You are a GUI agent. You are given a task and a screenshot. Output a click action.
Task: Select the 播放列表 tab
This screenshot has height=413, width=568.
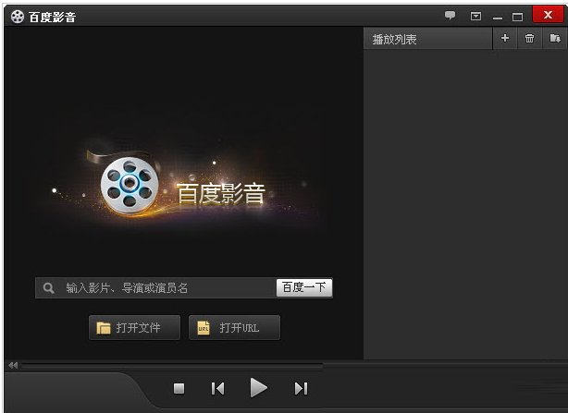coord(395,40)
